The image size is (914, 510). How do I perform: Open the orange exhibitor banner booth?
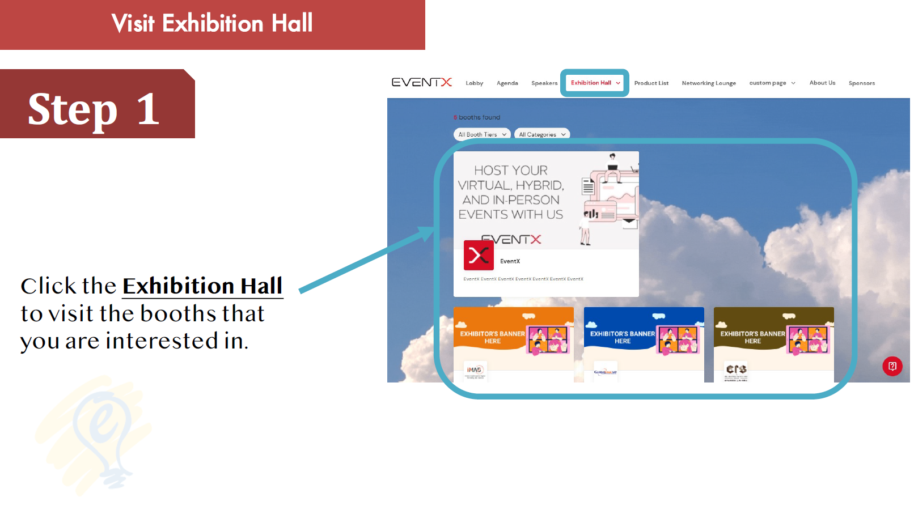(x=513, y=334)
